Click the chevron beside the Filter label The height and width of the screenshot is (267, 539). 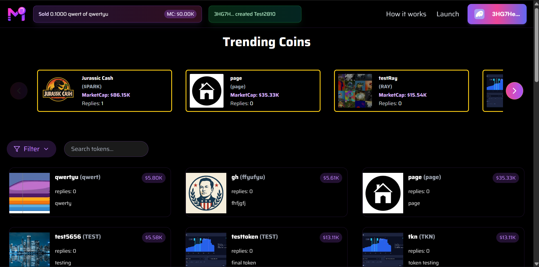point(46,149)
